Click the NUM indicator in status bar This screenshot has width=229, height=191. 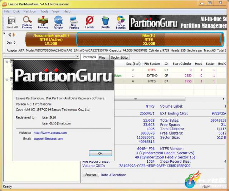click(206, 186)
